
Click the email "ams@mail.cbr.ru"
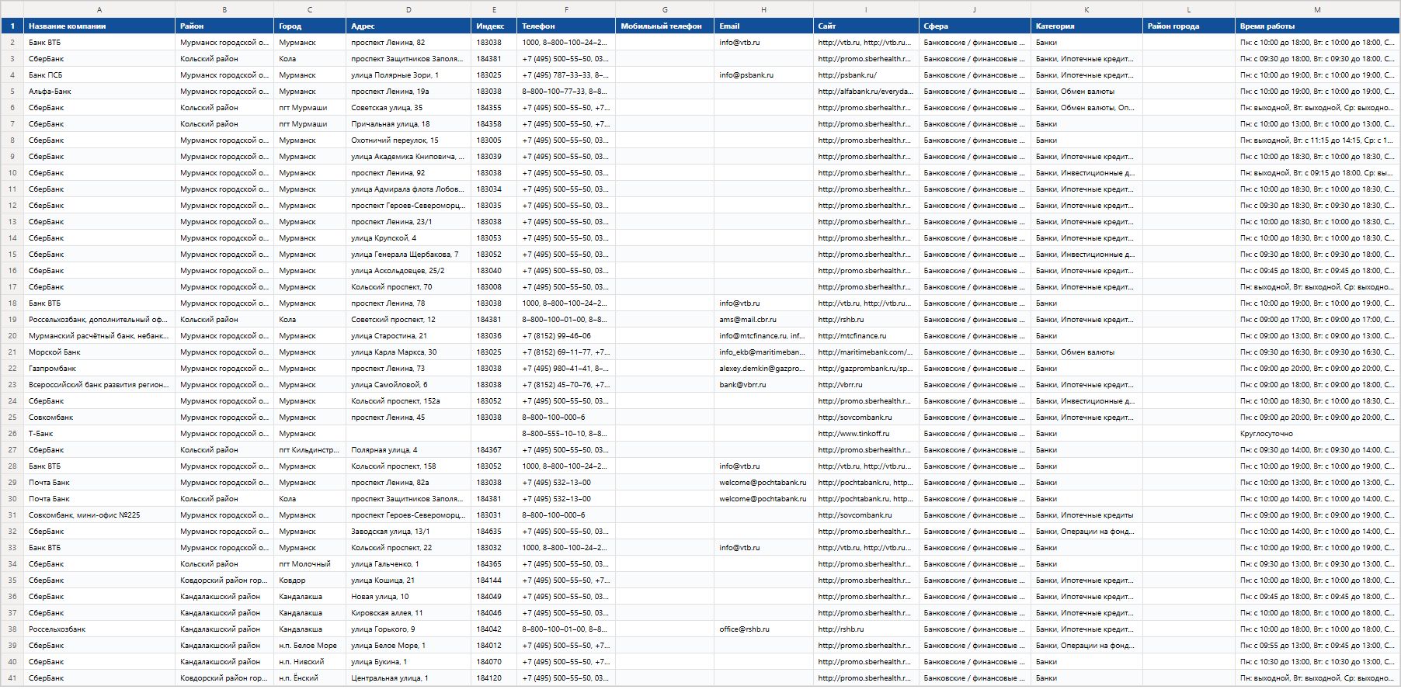pos(763,320)
